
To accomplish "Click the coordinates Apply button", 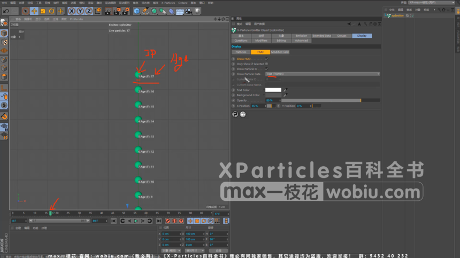I will pos(219,251).
